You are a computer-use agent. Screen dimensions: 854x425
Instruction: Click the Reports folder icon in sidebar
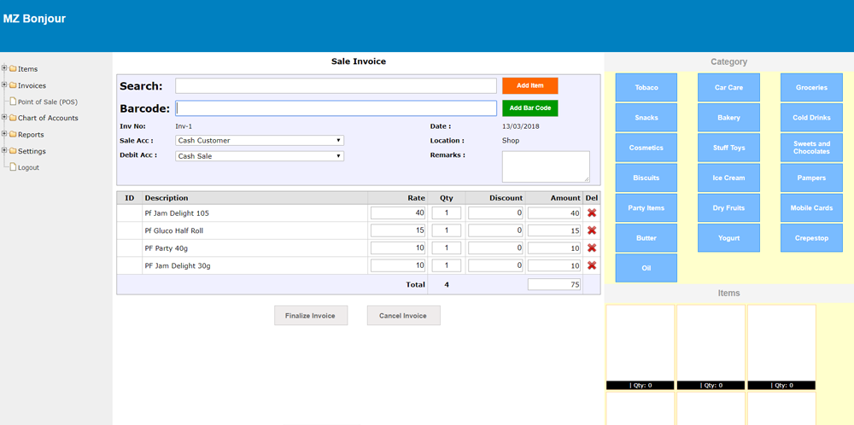[13, 135]
